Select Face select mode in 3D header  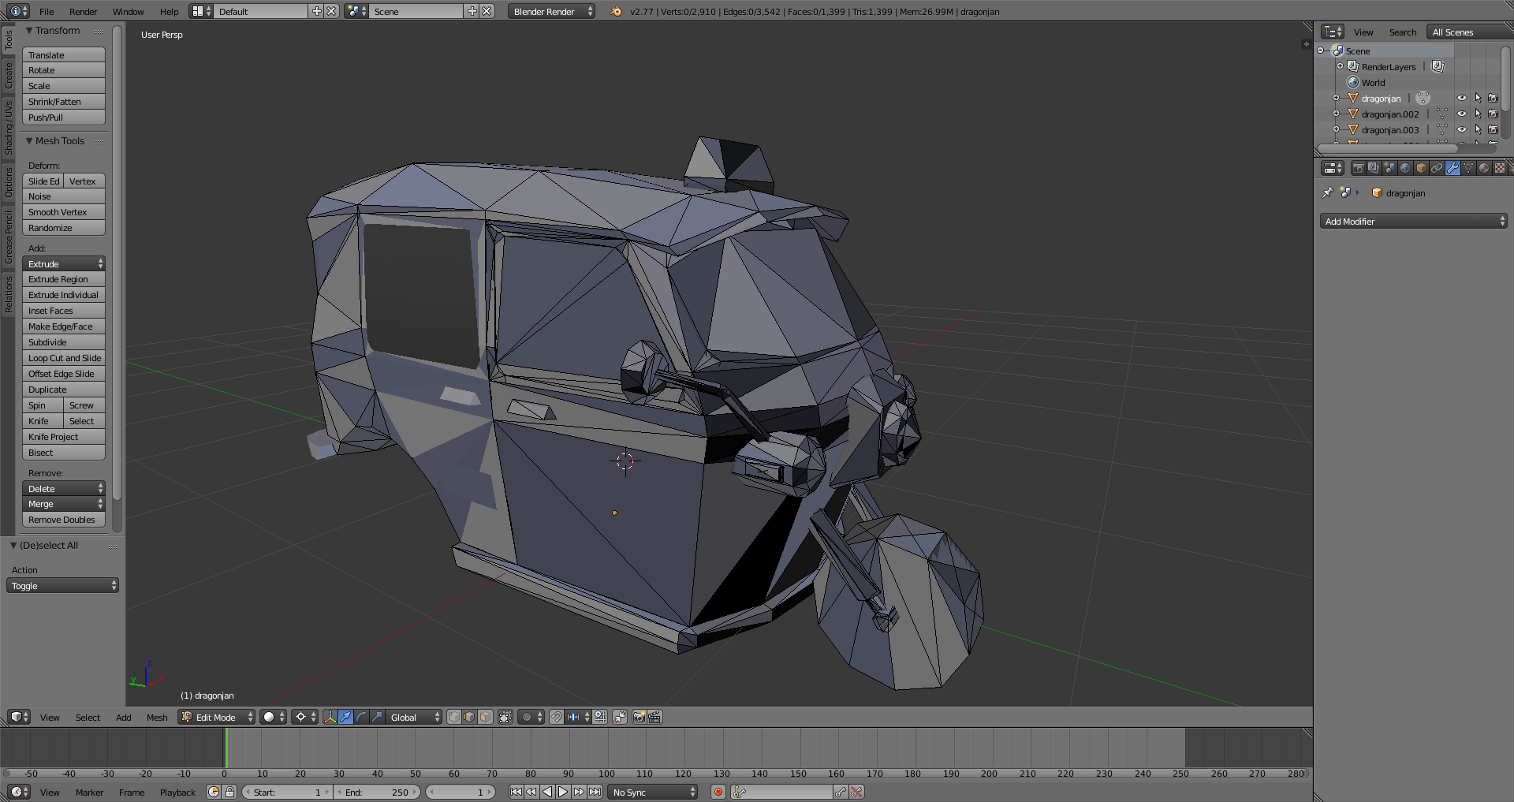[485, 717]
